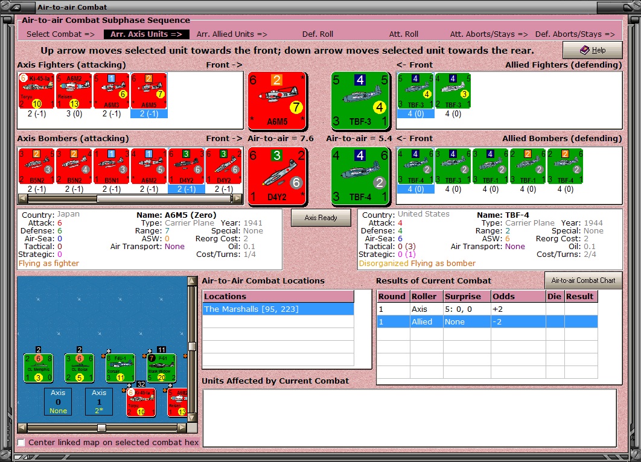Select highlighted small TBF-4 in Allied Bombers list
The image size is (641, 462).
tap(415, 166)
